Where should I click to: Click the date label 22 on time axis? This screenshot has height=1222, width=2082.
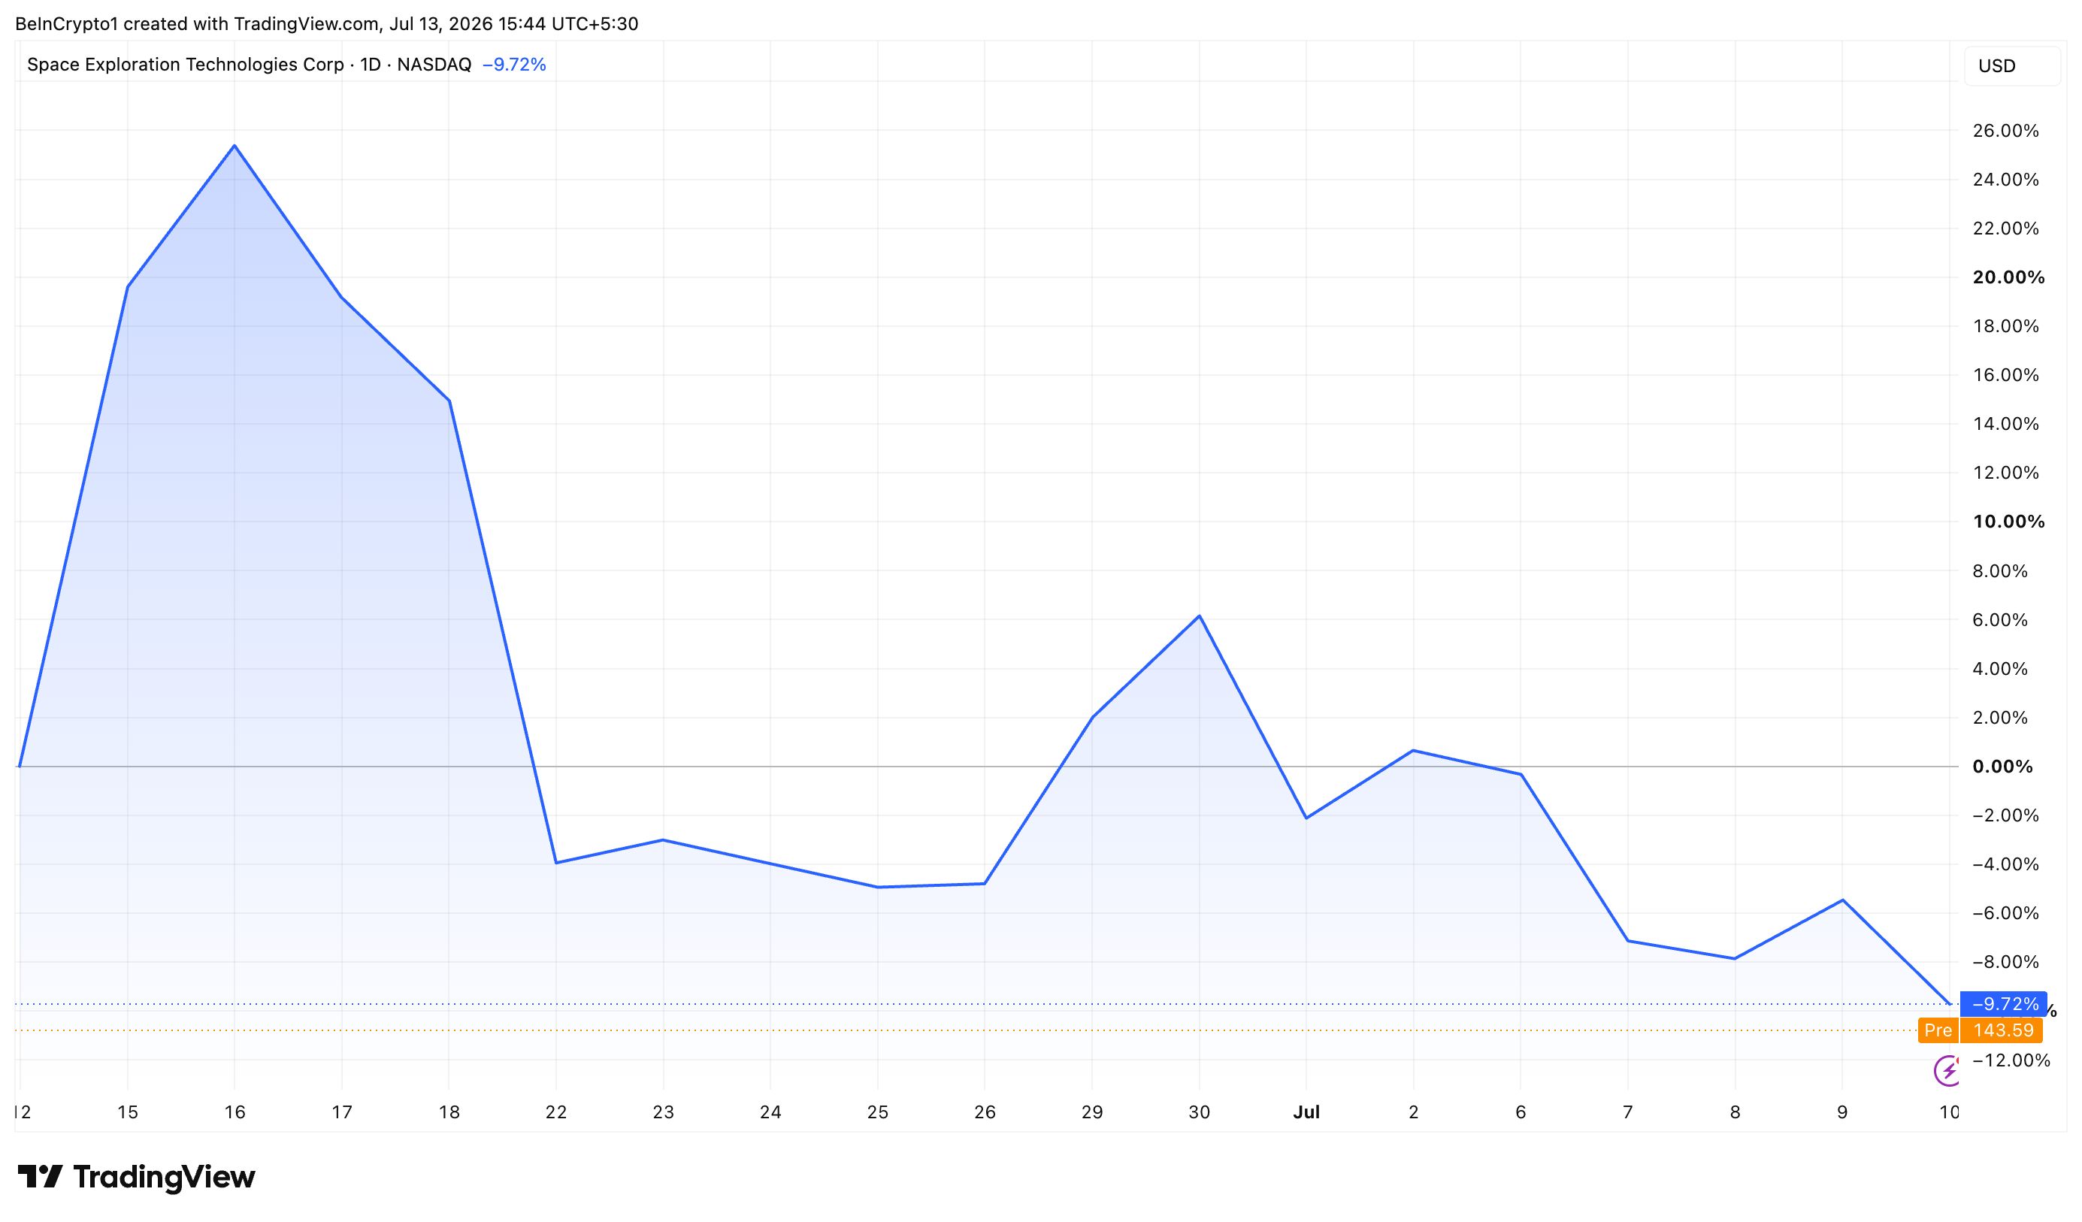coord(556,1112)
